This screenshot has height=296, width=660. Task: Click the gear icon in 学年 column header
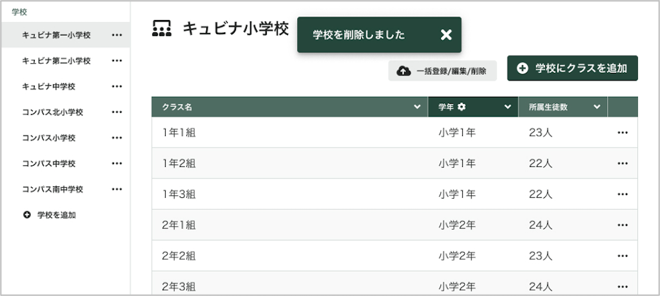click(x=461, y=107)
